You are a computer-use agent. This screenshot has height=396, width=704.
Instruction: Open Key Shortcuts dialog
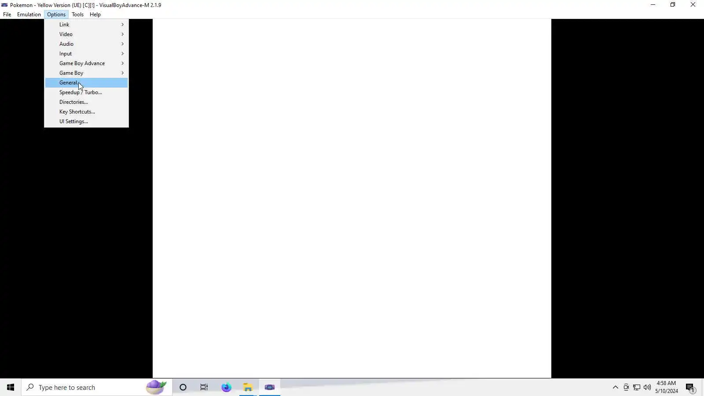(86, 112)
